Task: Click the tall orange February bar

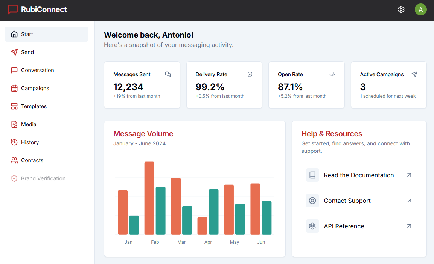Action: click(149, 198)
